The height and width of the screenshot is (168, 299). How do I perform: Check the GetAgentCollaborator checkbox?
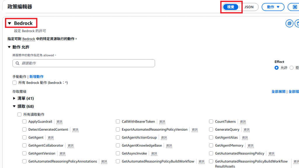pos(25,146)
